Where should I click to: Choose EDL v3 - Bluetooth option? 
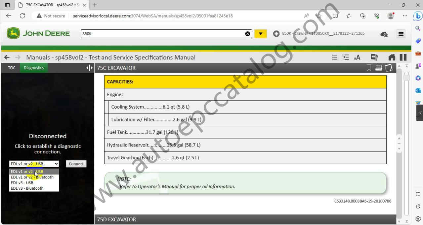tap(34, 188)
